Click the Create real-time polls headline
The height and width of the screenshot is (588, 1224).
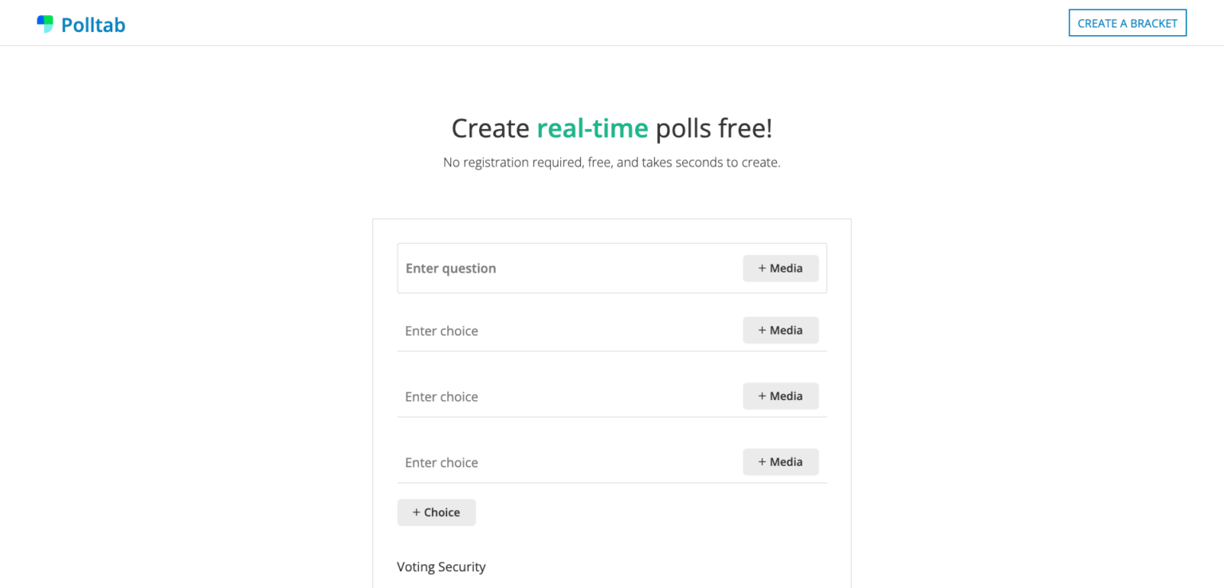point(611,127)
